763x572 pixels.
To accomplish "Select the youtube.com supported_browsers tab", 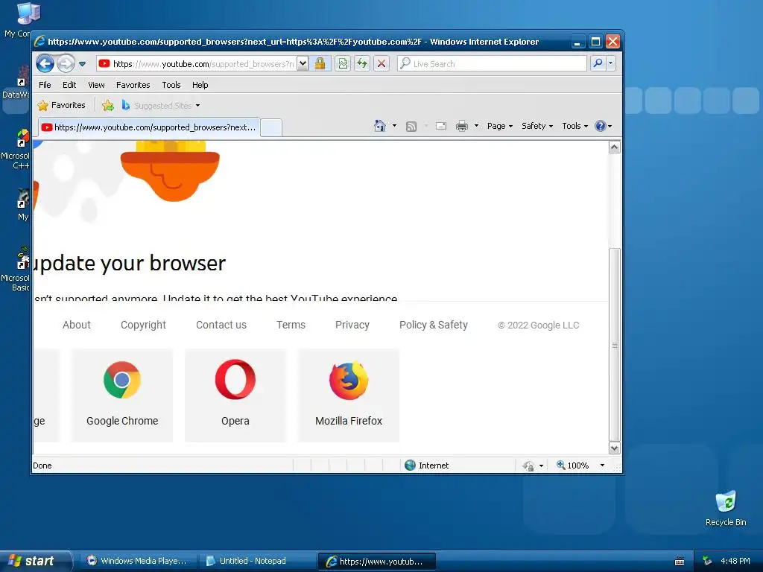I will tap(148, 127).
